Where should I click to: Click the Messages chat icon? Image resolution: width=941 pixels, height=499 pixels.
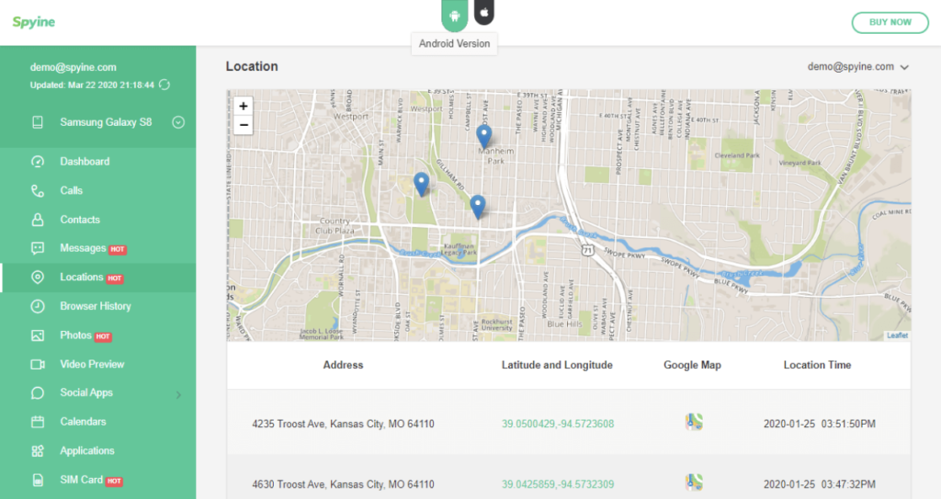pos(37,249)
